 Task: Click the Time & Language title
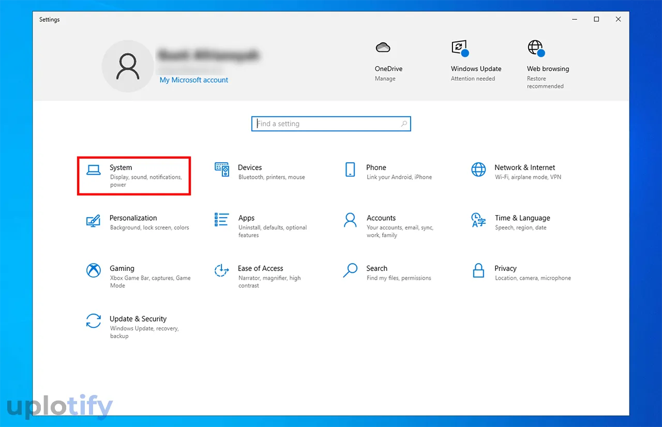coord(522,218)
